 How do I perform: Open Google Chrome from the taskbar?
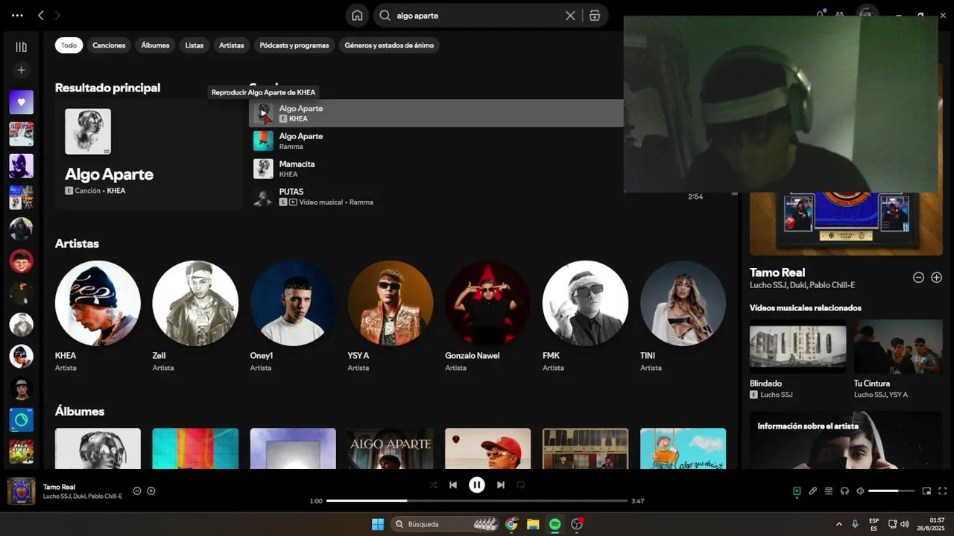tap(511, 524)
